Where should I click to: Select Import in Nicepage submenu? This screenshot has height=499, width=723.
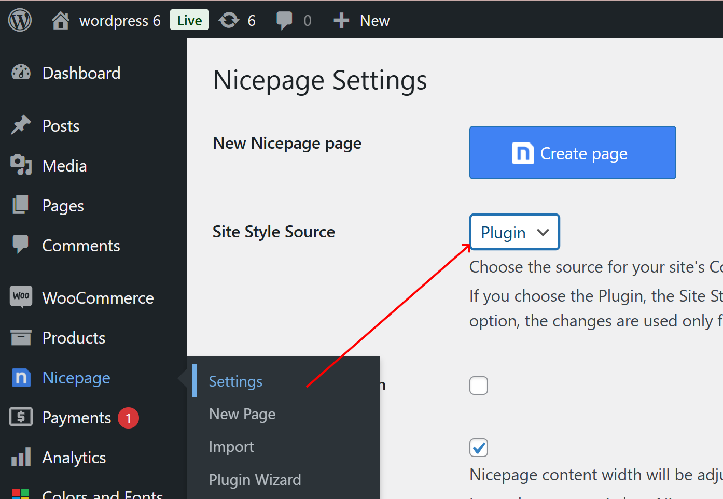pos(231,447)
